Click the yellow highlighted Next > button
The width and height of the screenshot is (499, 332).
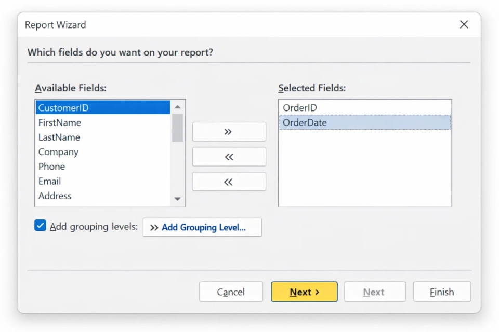pos(304,292)
